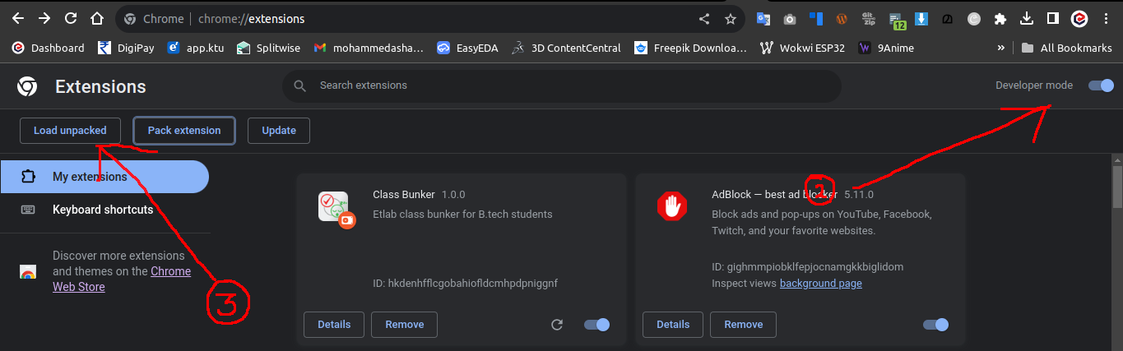Open the gray circular C extension icon
The height and width of the screenshot is (351, 1123).
click(x=974, y=18)
